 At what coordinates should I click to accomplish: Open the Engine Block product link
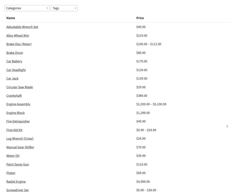15,113
